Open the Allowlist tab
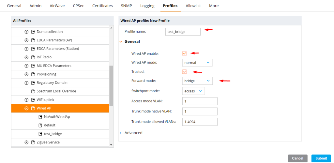Viewport: 334px width, 163px height. (x=193, y=6)
